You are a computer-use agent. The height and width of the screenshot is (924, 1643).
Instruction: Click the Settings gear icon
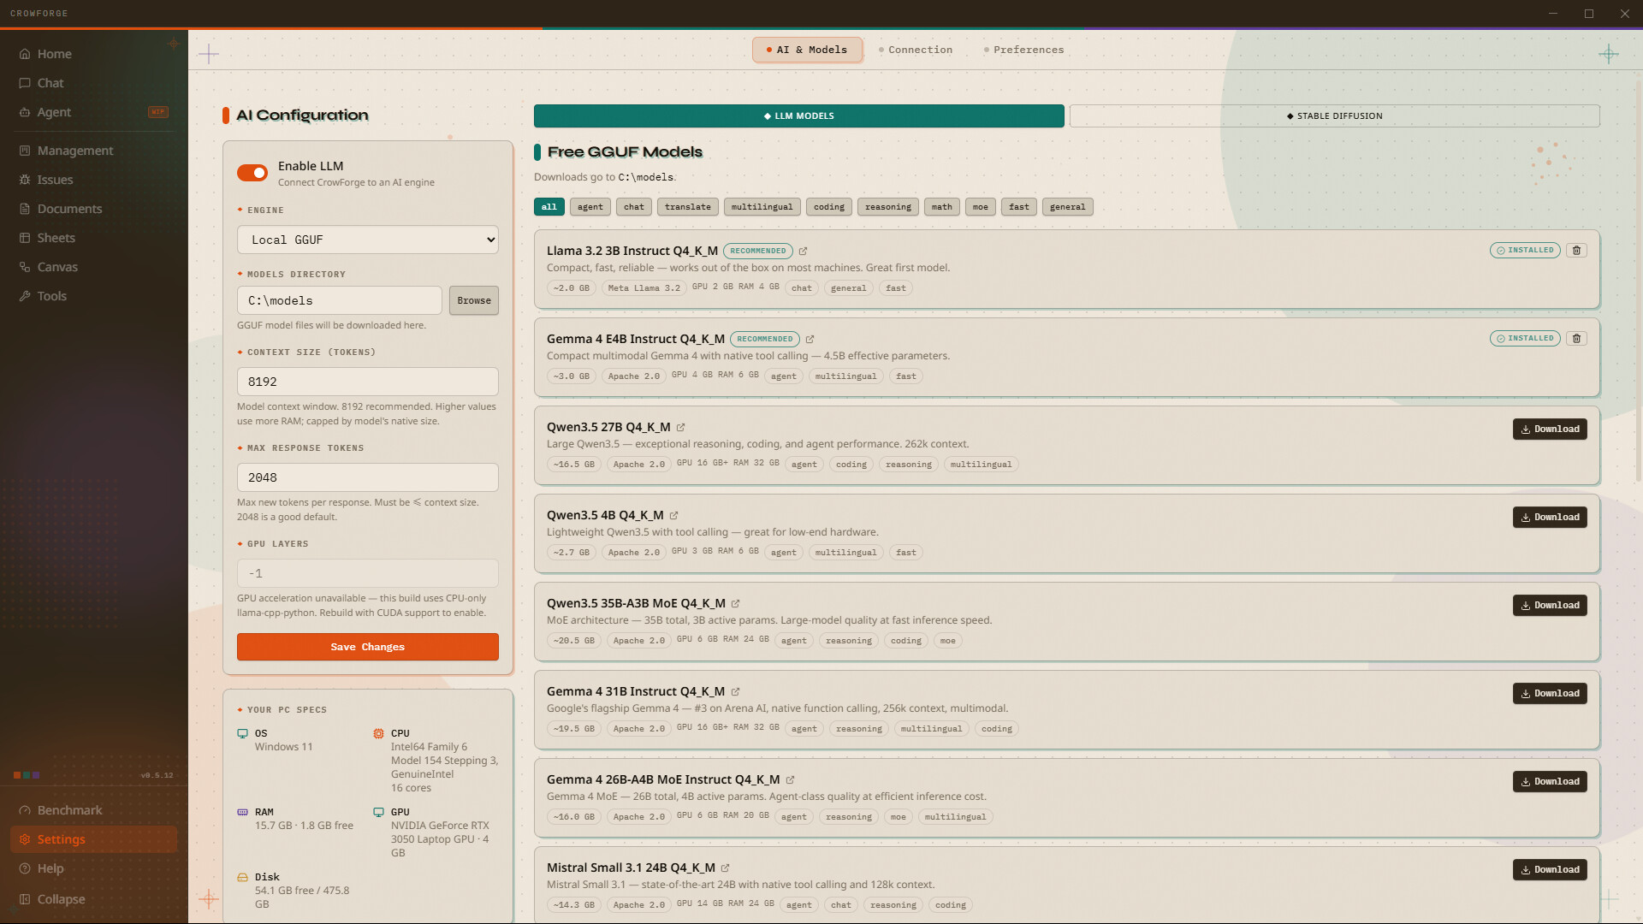25,839
